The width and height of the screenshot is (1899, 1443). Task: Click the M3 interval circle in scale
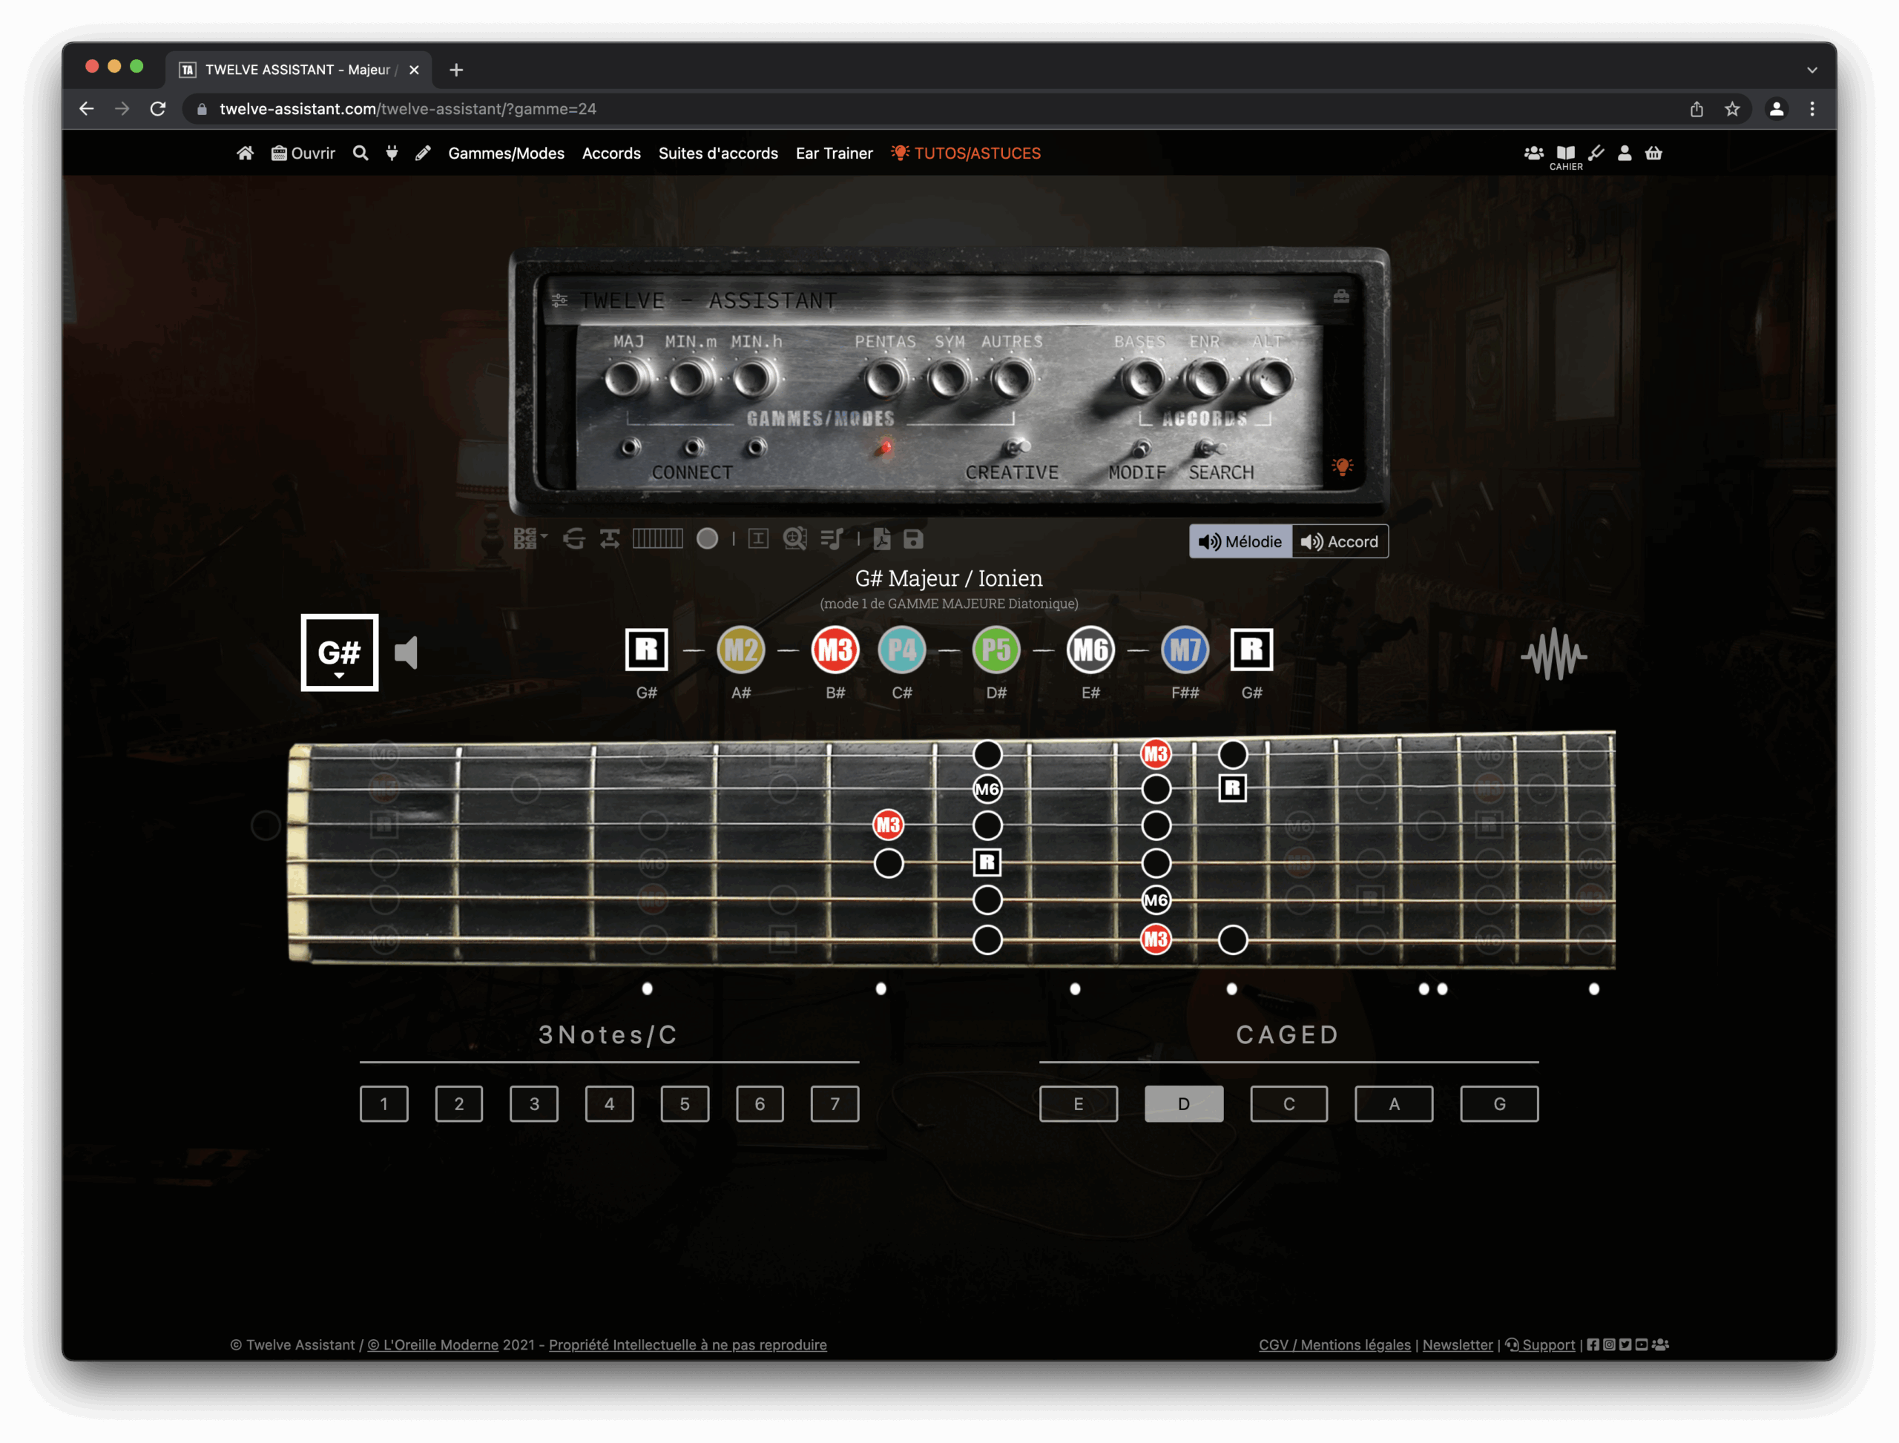point(835,650)
